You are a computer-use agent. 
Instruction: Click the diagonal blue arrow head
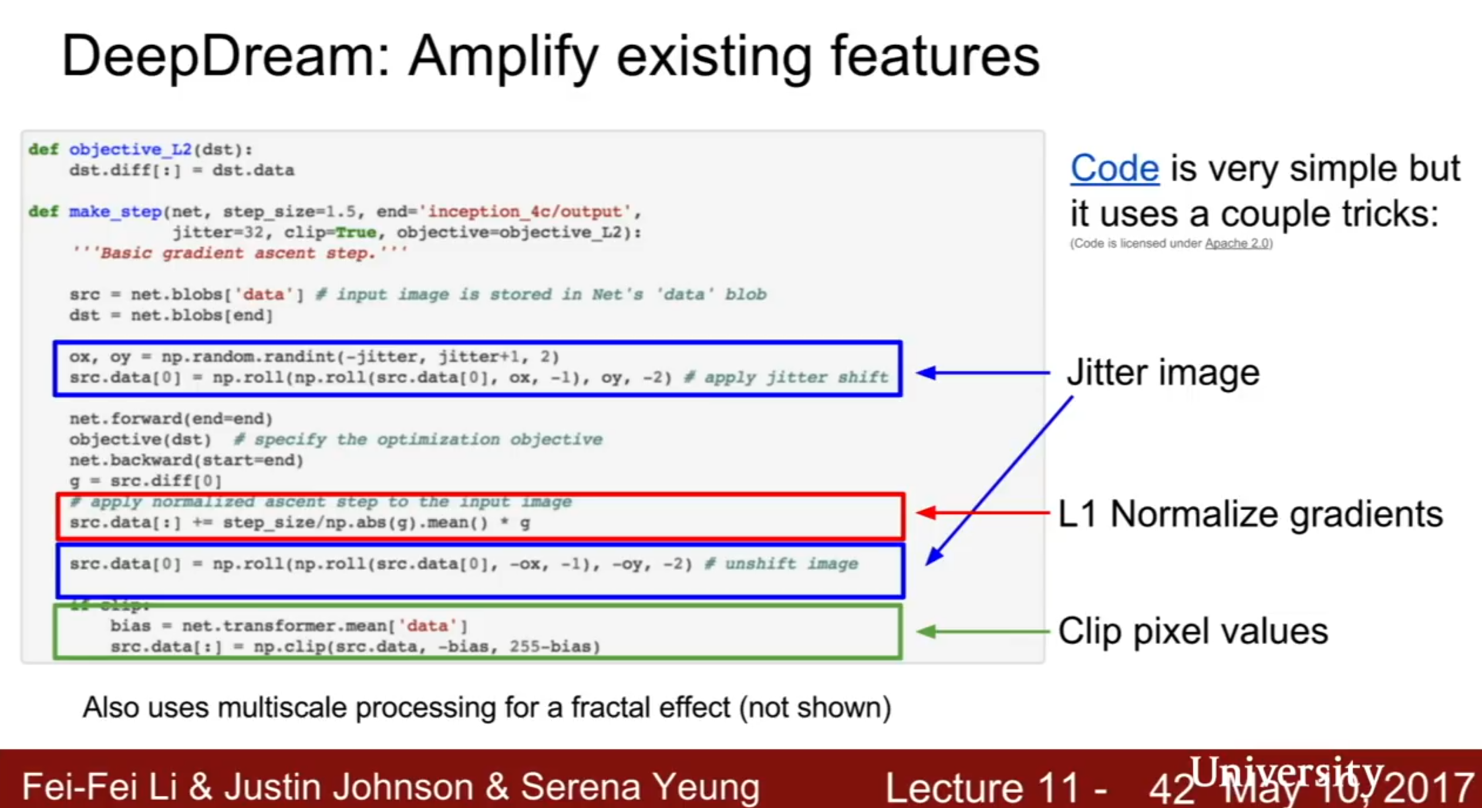pyautogui.click(x=934, y=555)
